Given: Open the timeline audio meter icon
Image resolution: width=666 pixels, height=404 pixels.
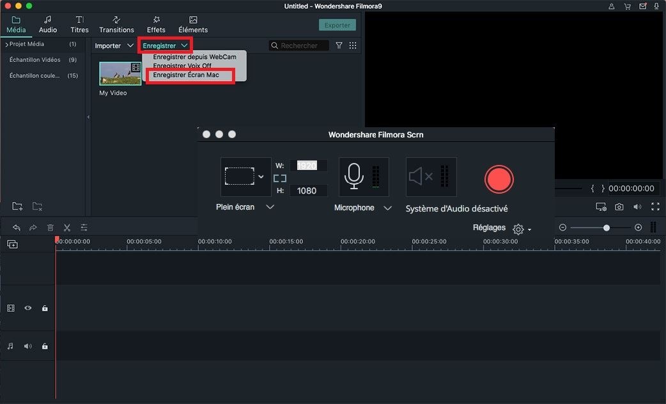Looking at the screenshot, I should click(653, 228).
